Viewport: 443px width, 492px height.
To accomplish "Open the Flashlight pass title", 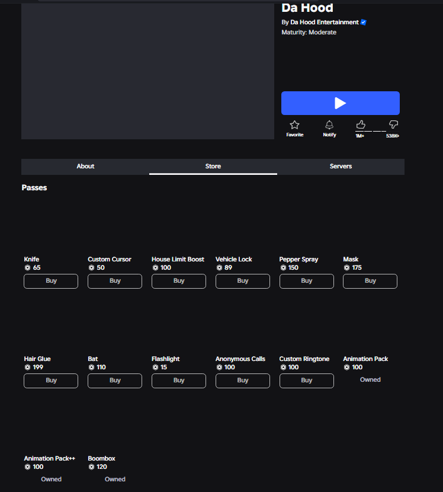I will tap(166, 359).
